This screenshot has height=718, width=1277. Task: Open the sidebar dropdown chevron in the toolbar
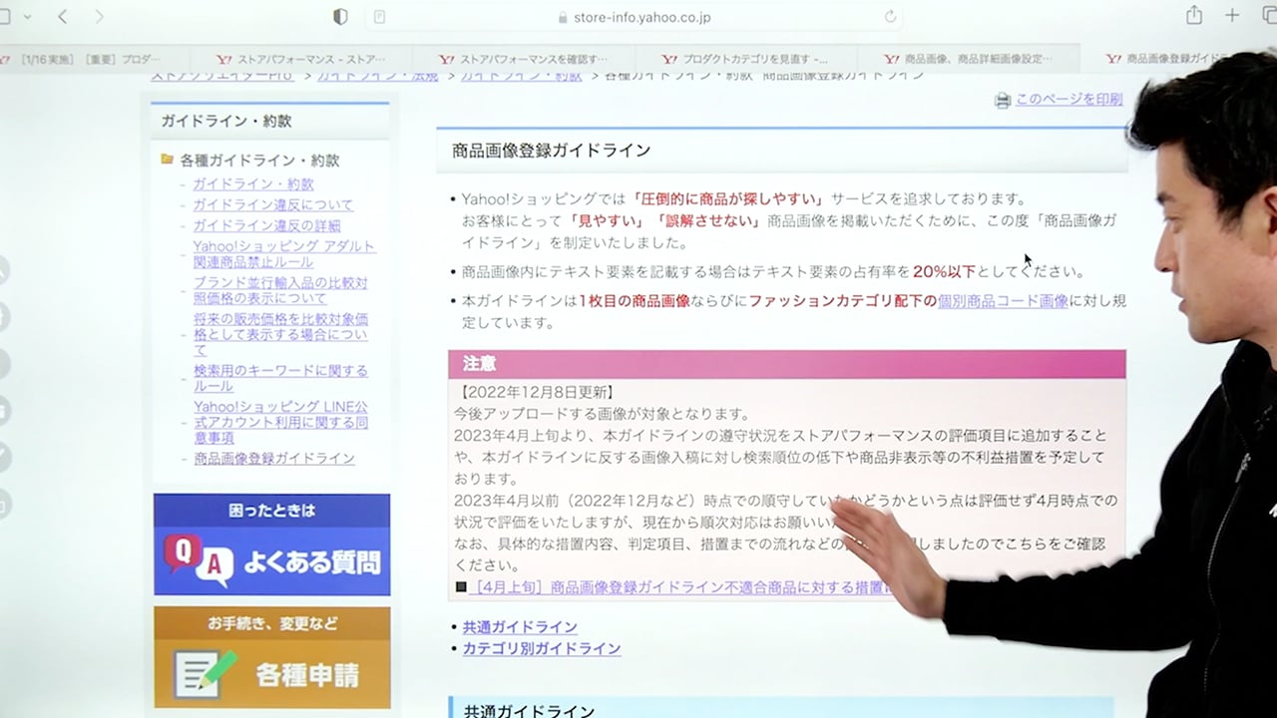tap(27, 16)
